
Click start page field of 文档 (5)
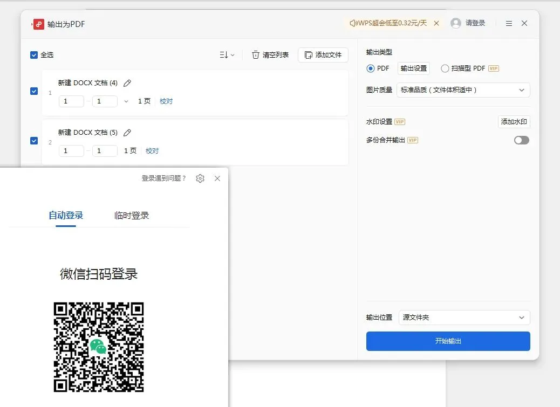(x=71, y=151)
